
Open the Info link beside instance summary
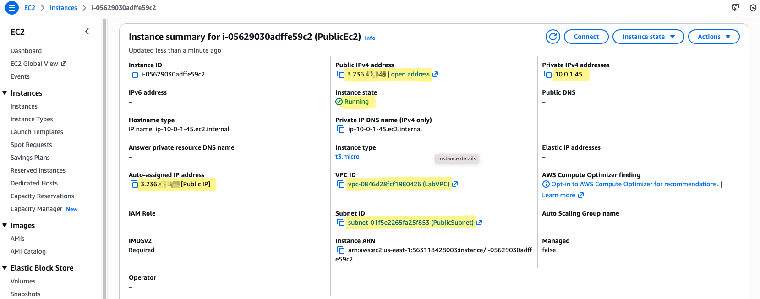click(x=370, y=38)
